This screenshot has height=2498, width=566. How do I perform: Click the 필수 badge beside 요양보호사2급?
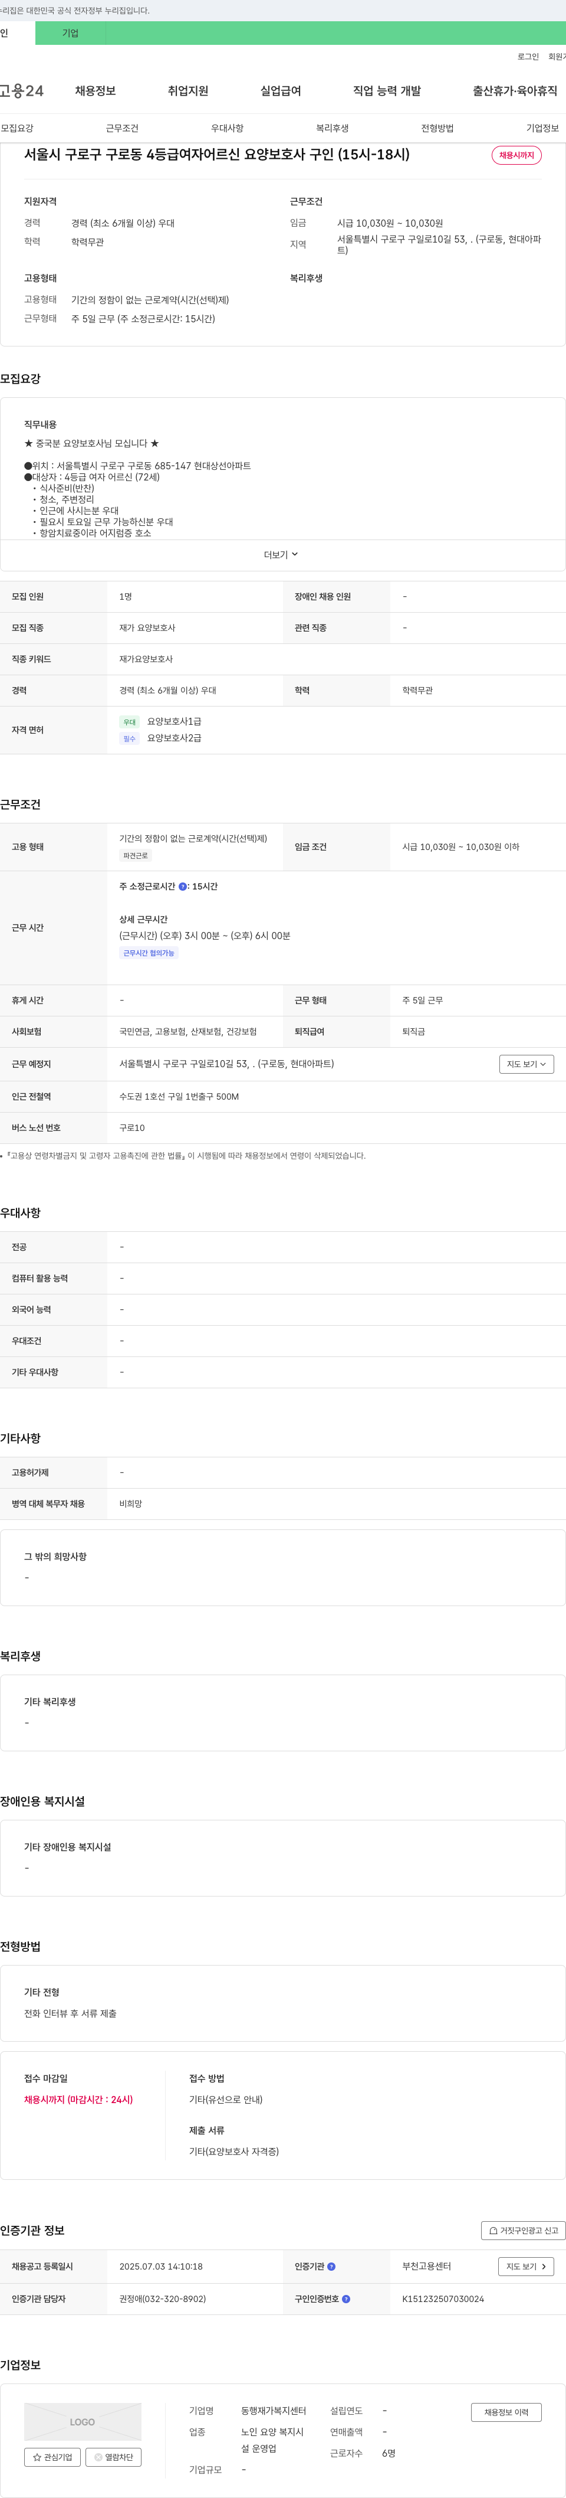[130, 739]
